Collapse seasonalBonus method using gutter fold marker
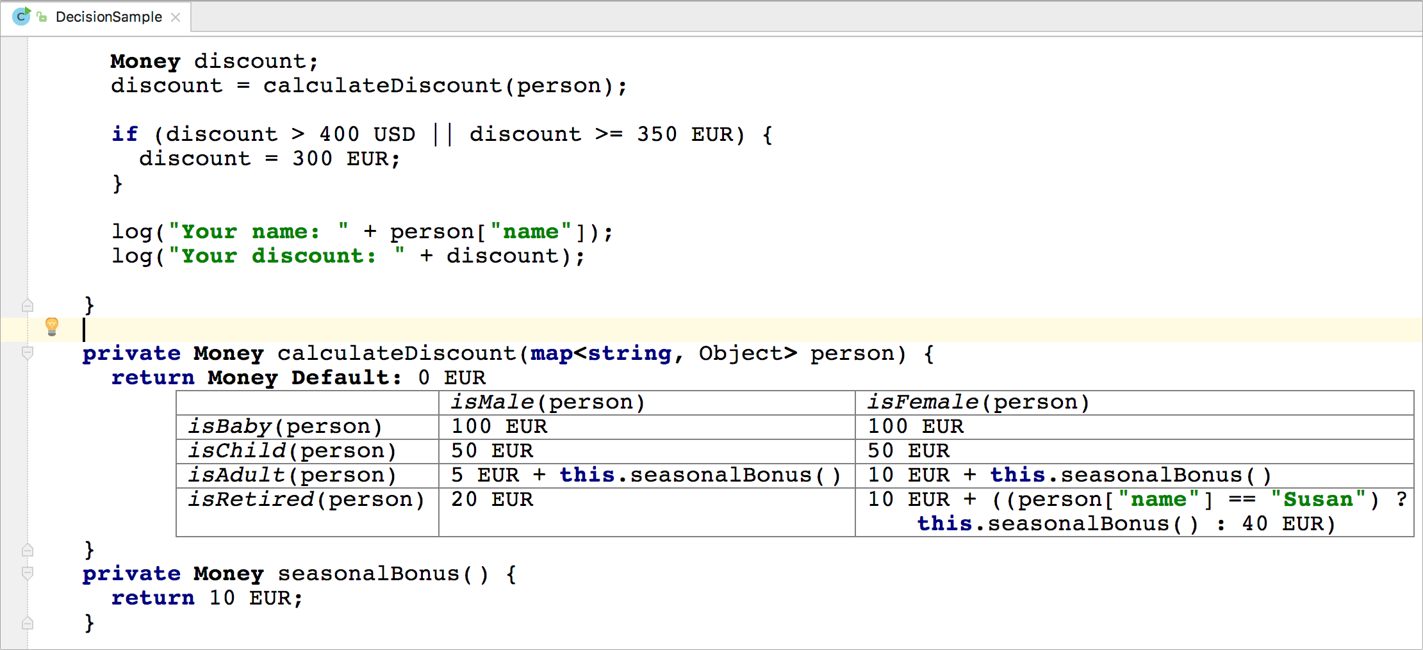This screenshot has width=1423, height=650. tap(28, 573)
